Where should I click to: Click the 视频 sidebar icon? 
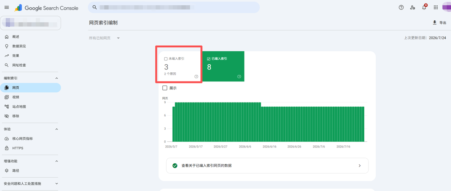tap(7, 97)
